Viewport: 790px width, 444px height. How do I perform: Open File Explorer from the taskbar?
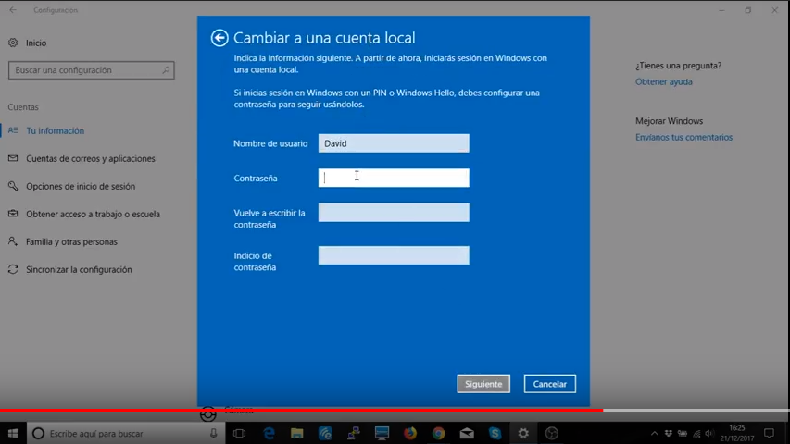(296, 433)
